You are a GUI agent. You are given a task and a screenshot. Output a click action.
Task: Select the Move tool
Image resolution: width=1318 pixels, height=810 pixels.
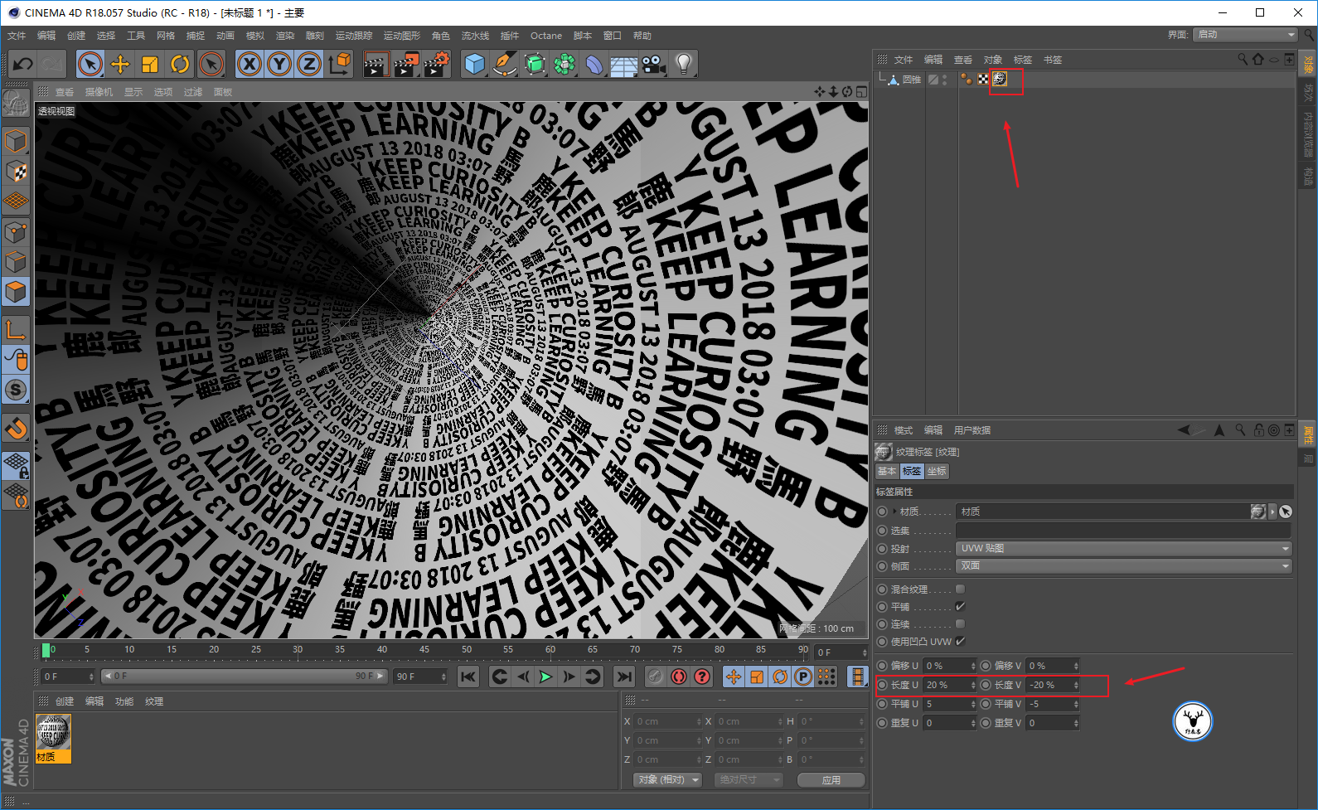(120, 64)
